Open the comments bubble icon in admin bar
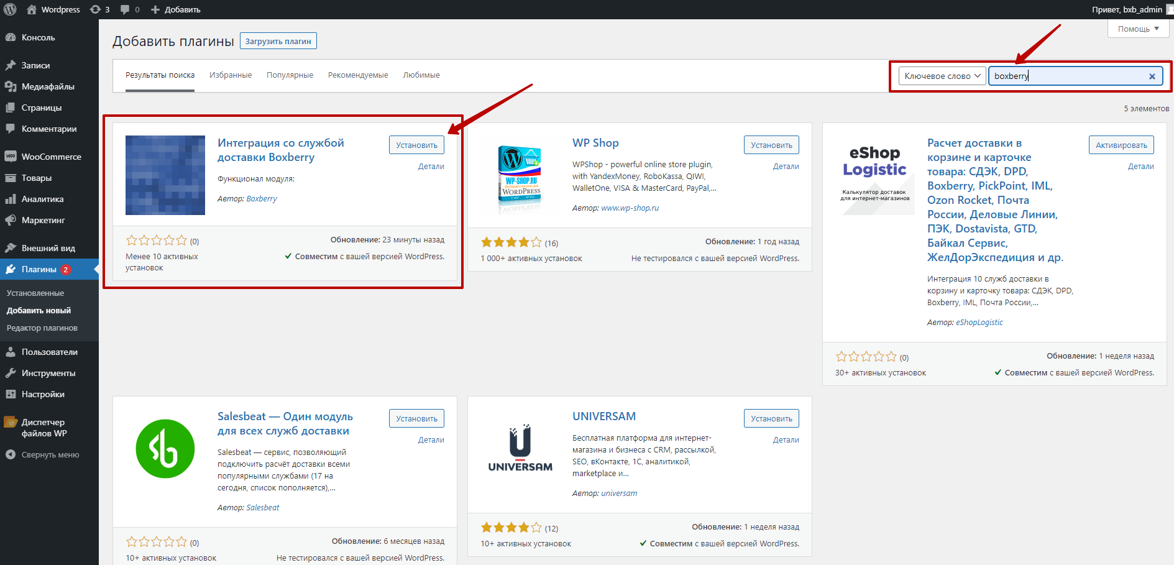 125,9
